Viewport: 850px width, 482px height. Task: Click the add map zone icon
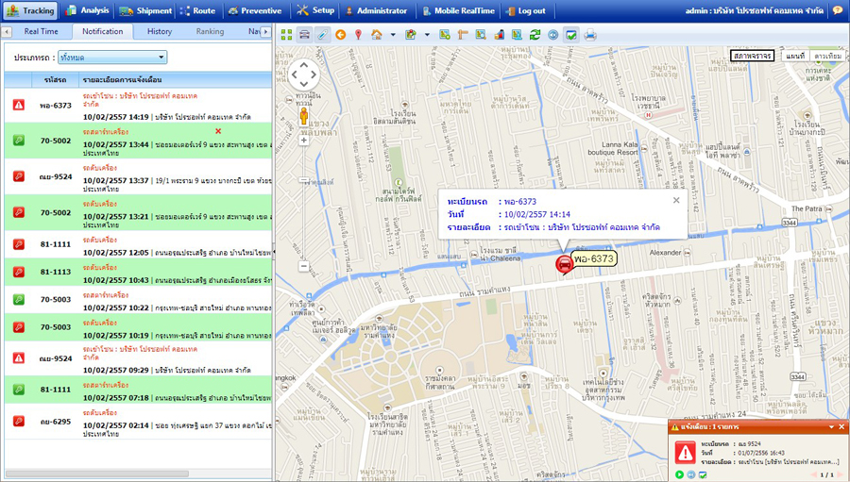click(x=445, y=35)
